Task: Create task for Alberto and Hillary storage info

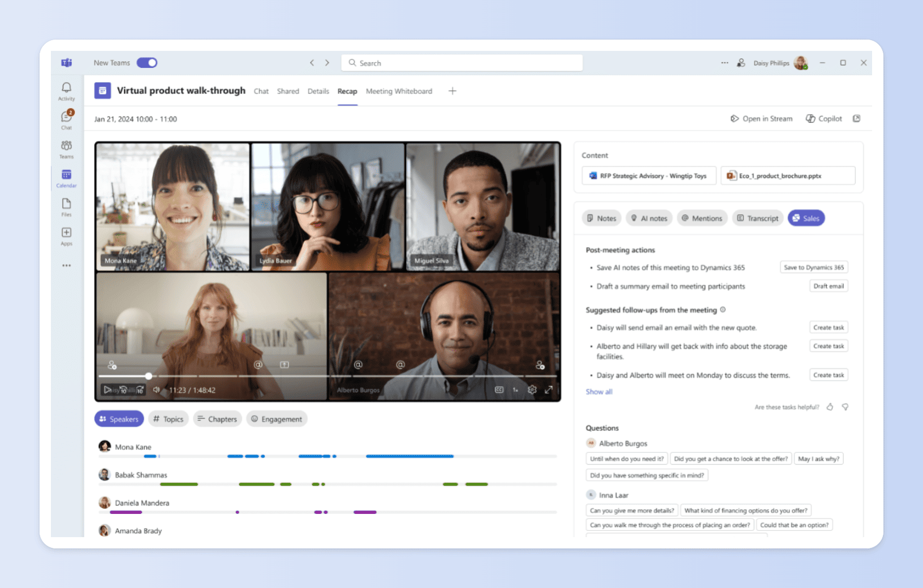Action: (x=829, y=346)
